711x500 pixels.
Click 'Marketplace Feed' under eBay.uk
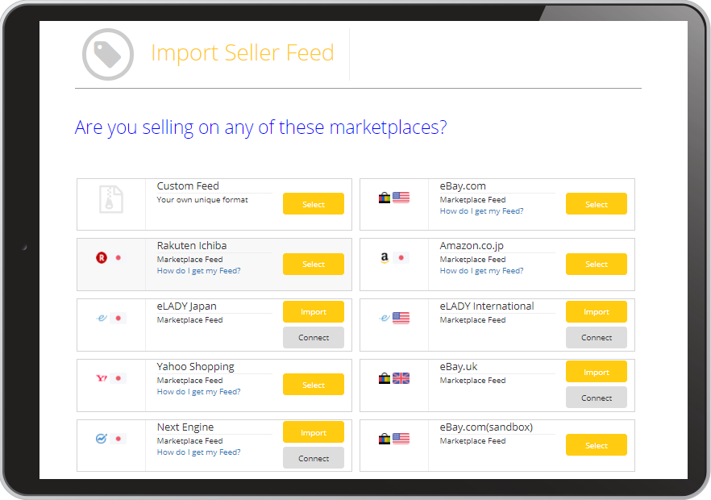pyautogui.click(x=472, y=380)
